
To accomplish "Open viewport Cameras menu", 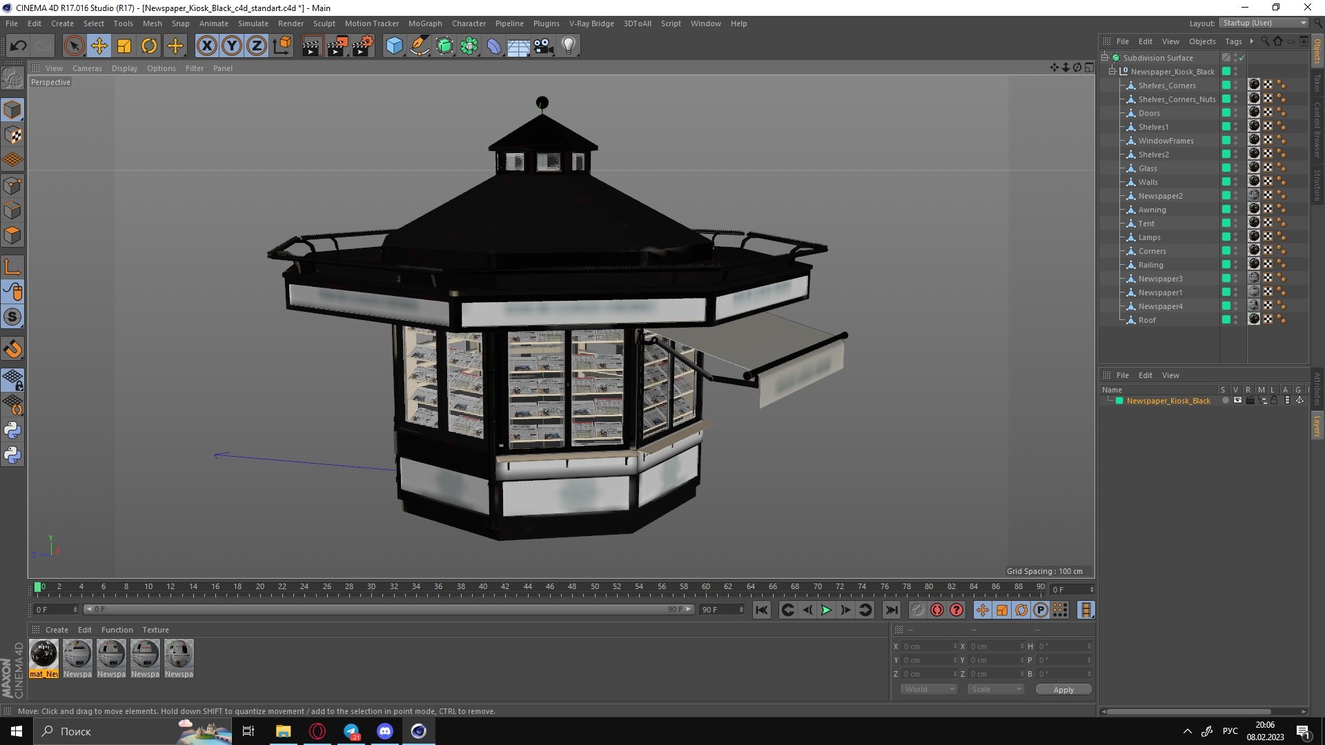I will point(87,68).
